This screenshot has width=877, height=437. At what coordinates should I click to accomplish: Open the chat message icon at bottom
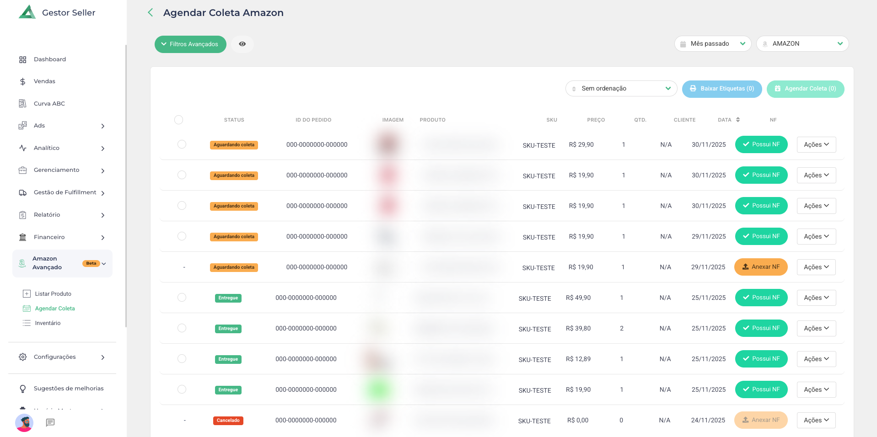(50, 422)
